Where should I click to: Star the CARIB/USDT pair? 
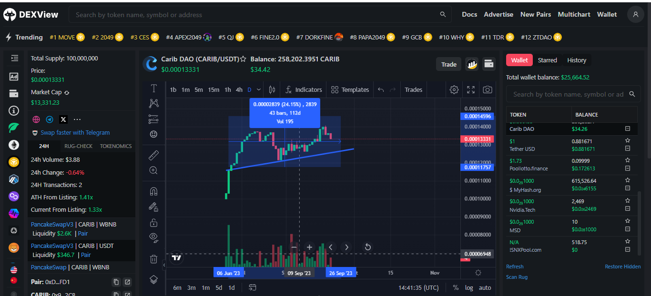pos(243,59)
